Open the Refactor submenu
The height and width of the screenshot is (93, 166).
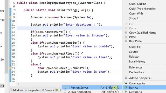pyautogui.click(x=134, y=57)
